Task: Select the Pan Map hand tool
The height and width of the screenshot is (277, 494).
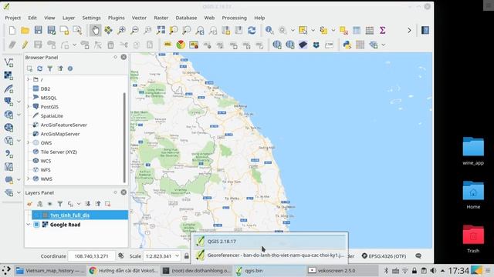Action: coord(95,30)
